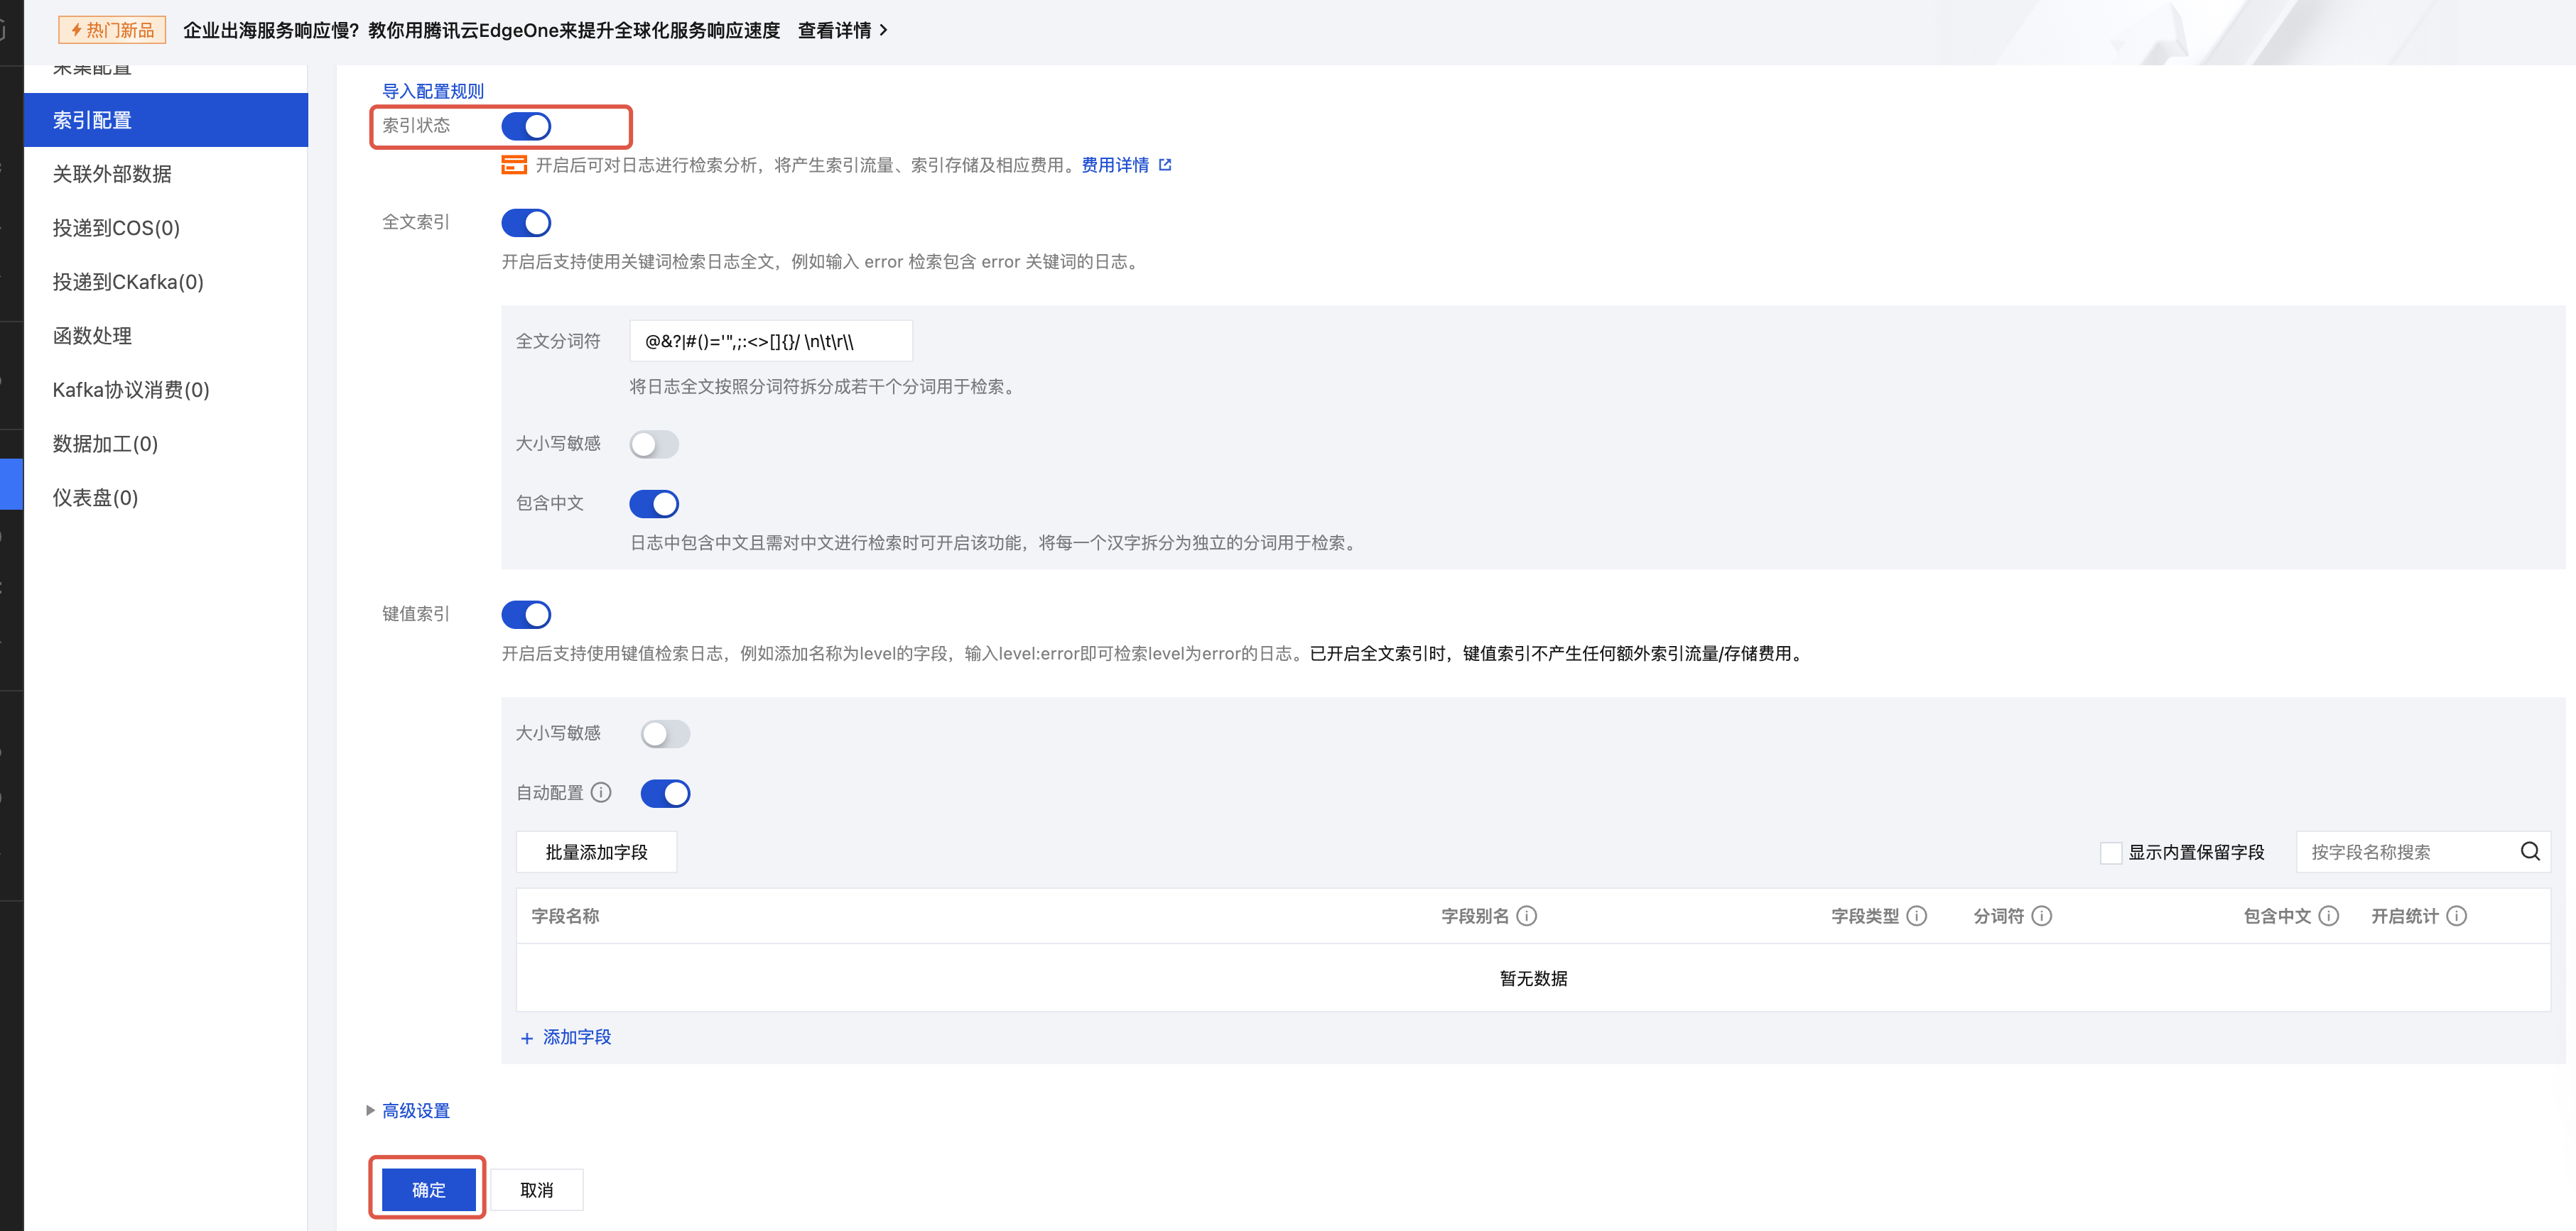Click the info icon beside 分词符 column
Viewport: 2576px width, 1231px height.
point(2042,915)
